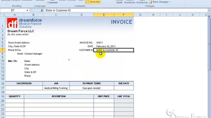Click the Name Box showing E7
Viewport: 211px width, 118px height.
pos(13,10)
